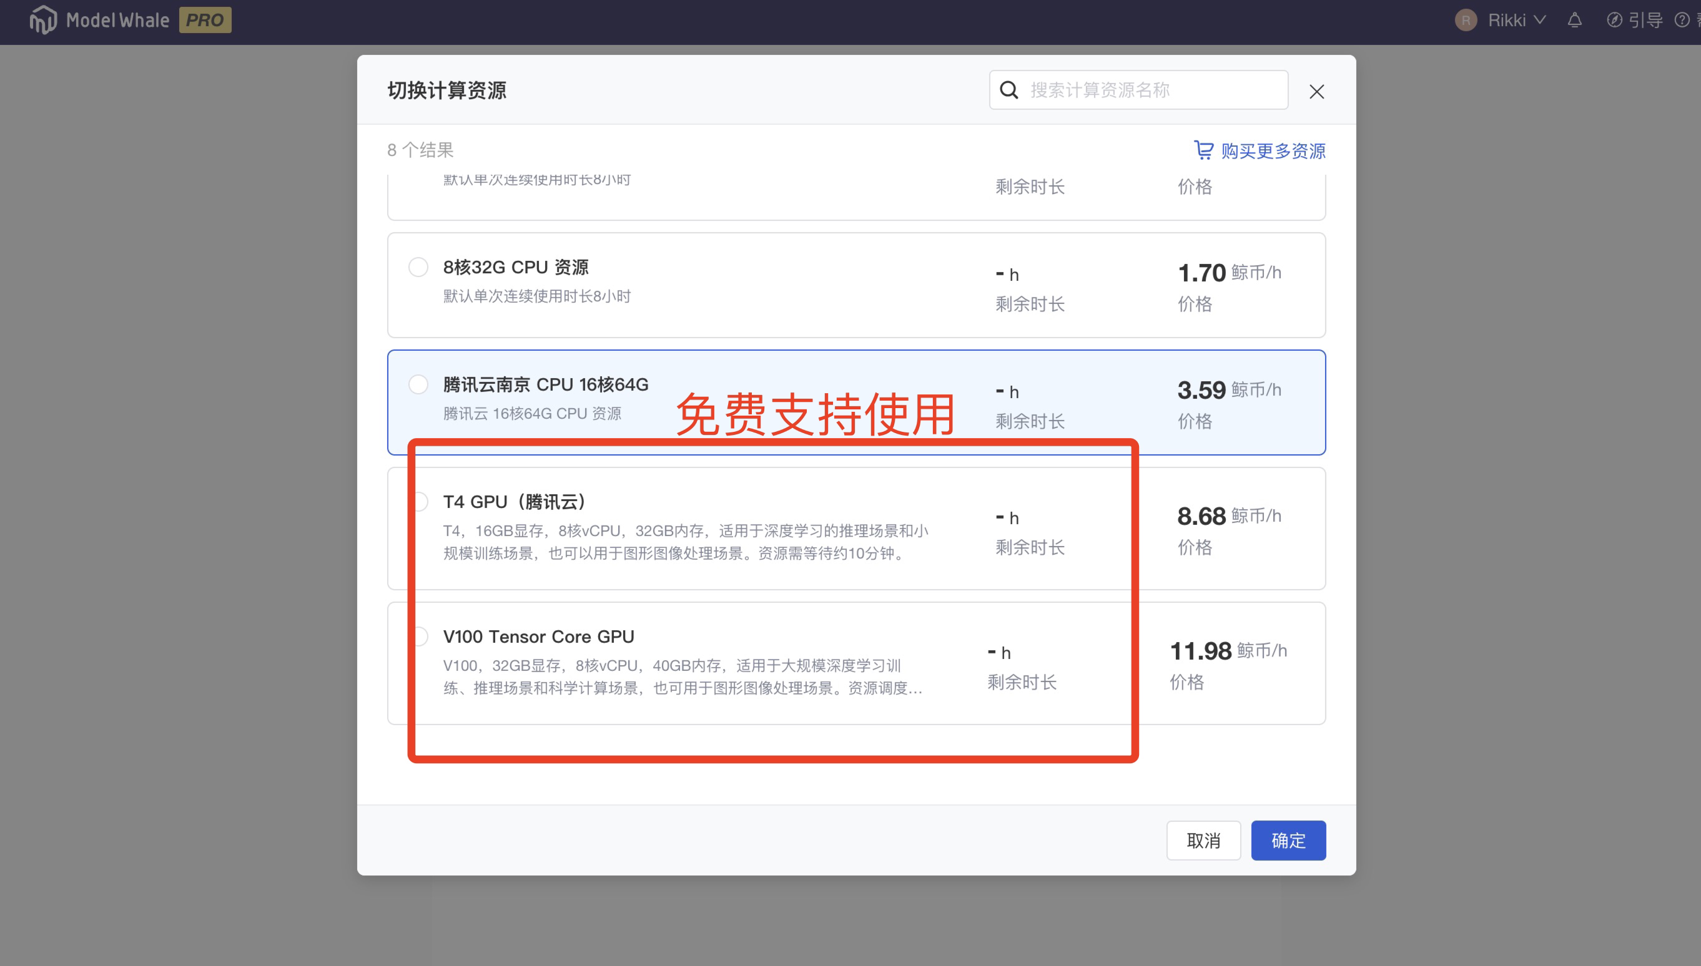Image resolution: width=1701 pixels, height=966 pixels.
Task: Confirm with the 确定 button
Action: point(1288,840)
